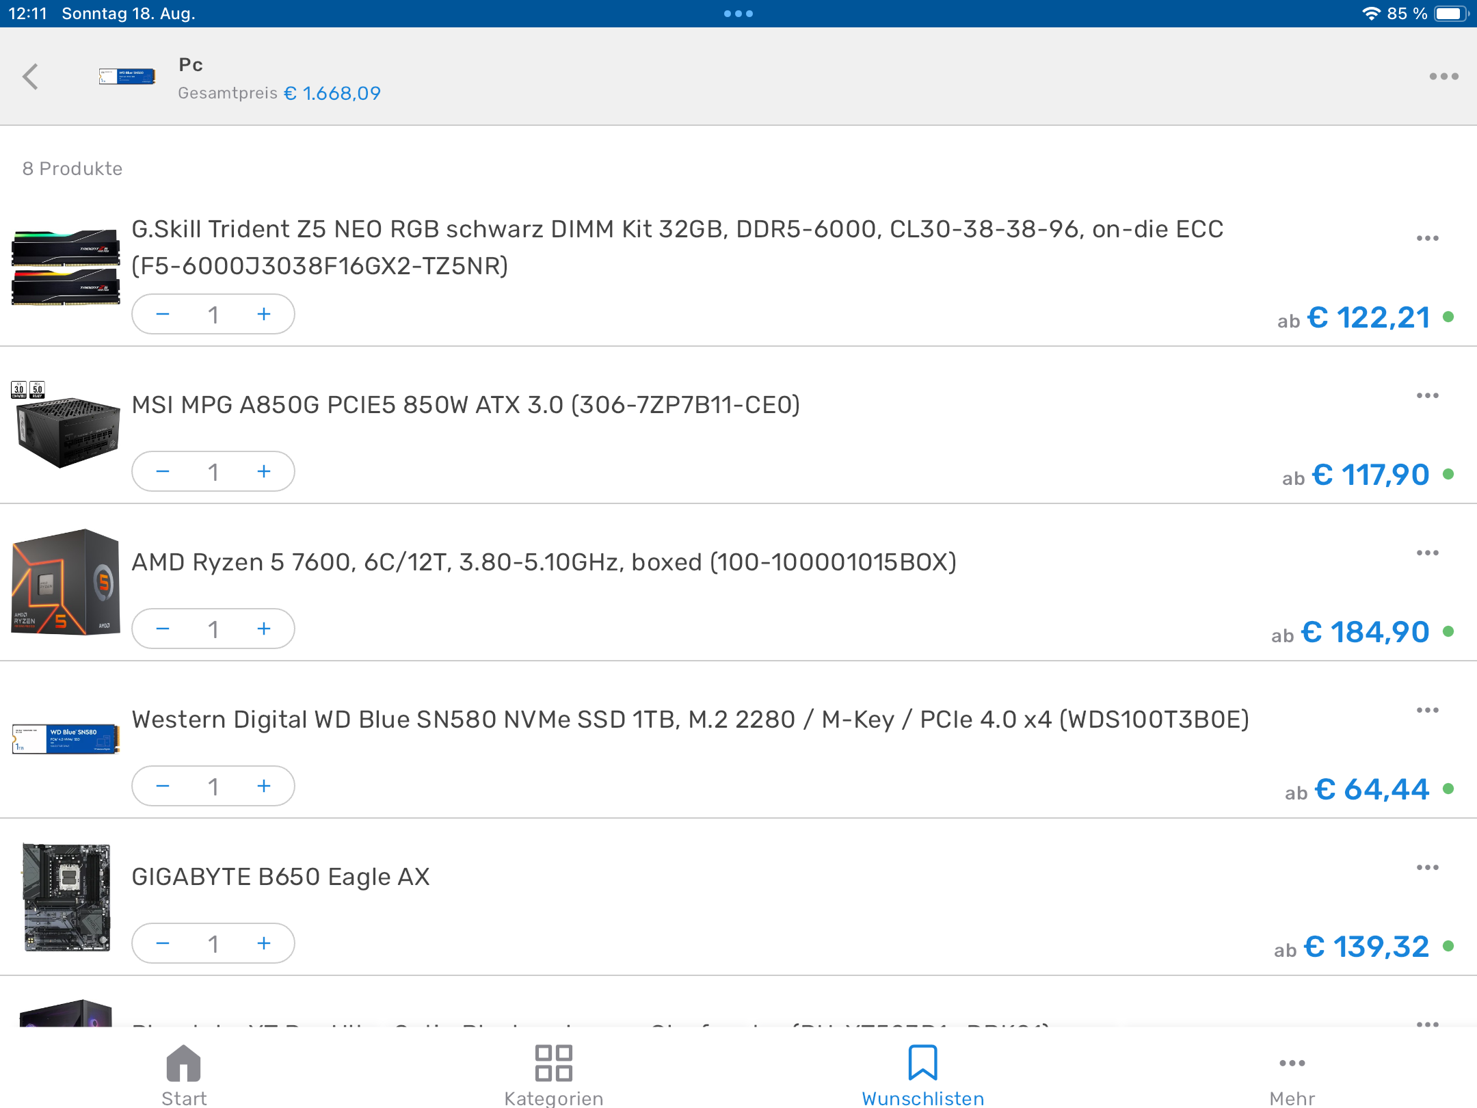Open options for GIGABYTE B650 Eagle AX

(1427, 868)
